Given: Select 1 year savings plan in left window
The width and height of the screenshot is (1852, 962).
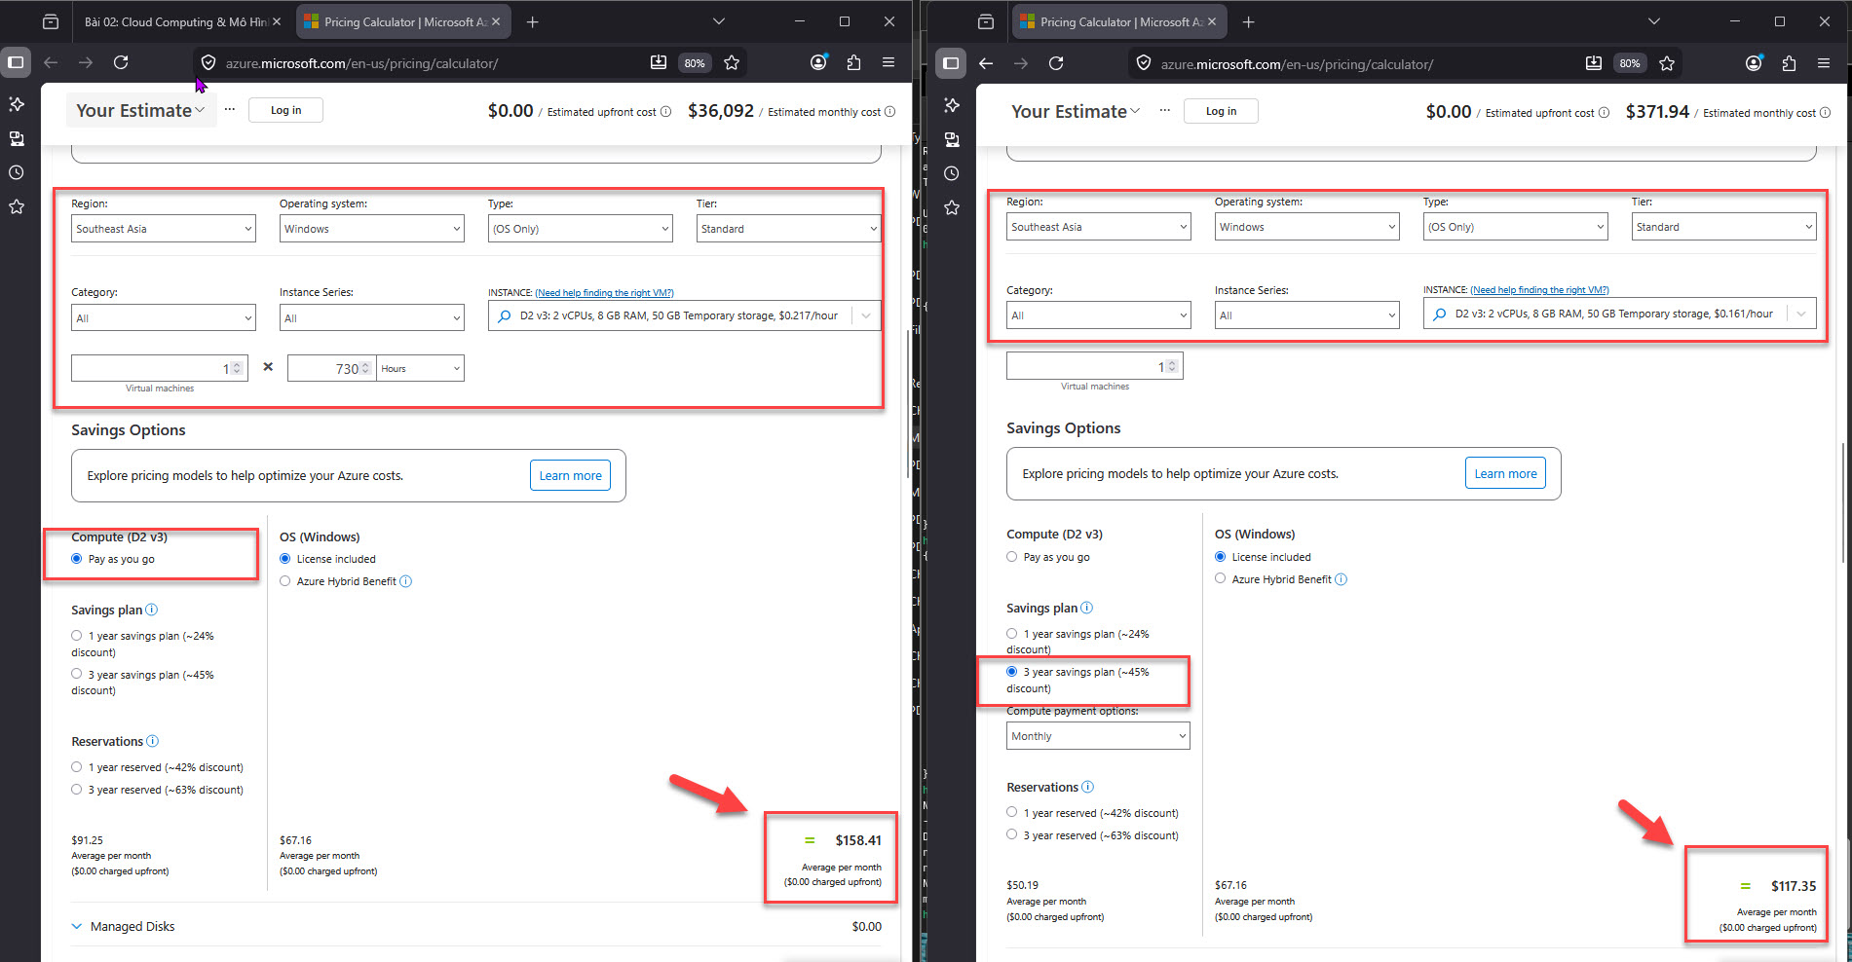Looking at the screenshot, I should (77, 636).
